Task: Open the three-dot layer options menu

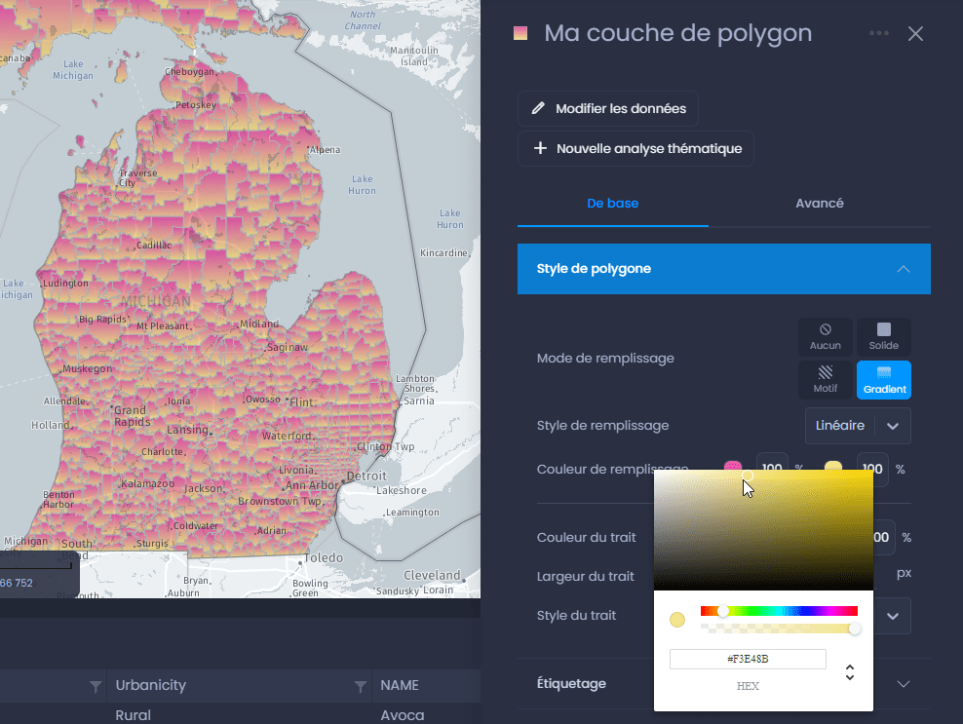Action: click(879, 33)
